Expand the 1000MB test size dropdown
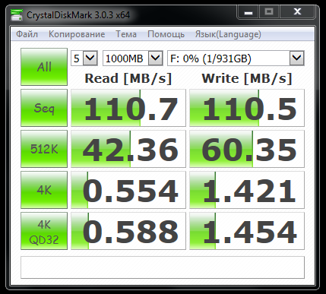Image resolution: width=326 pixels, height=294 pixels. click(132, 58)
